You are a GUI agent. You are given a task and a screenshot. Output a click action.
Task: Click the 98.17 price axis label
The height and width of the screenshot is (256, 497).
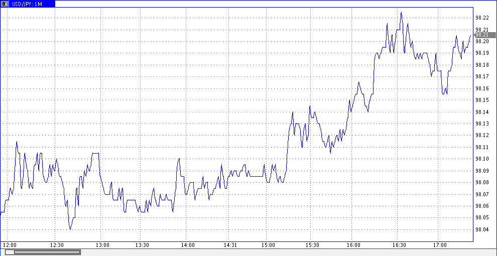(482, 77)
